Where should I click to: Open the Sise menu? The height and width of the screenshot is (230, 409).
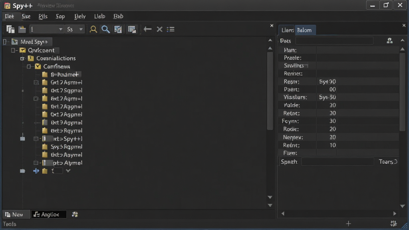pos(26,16)
